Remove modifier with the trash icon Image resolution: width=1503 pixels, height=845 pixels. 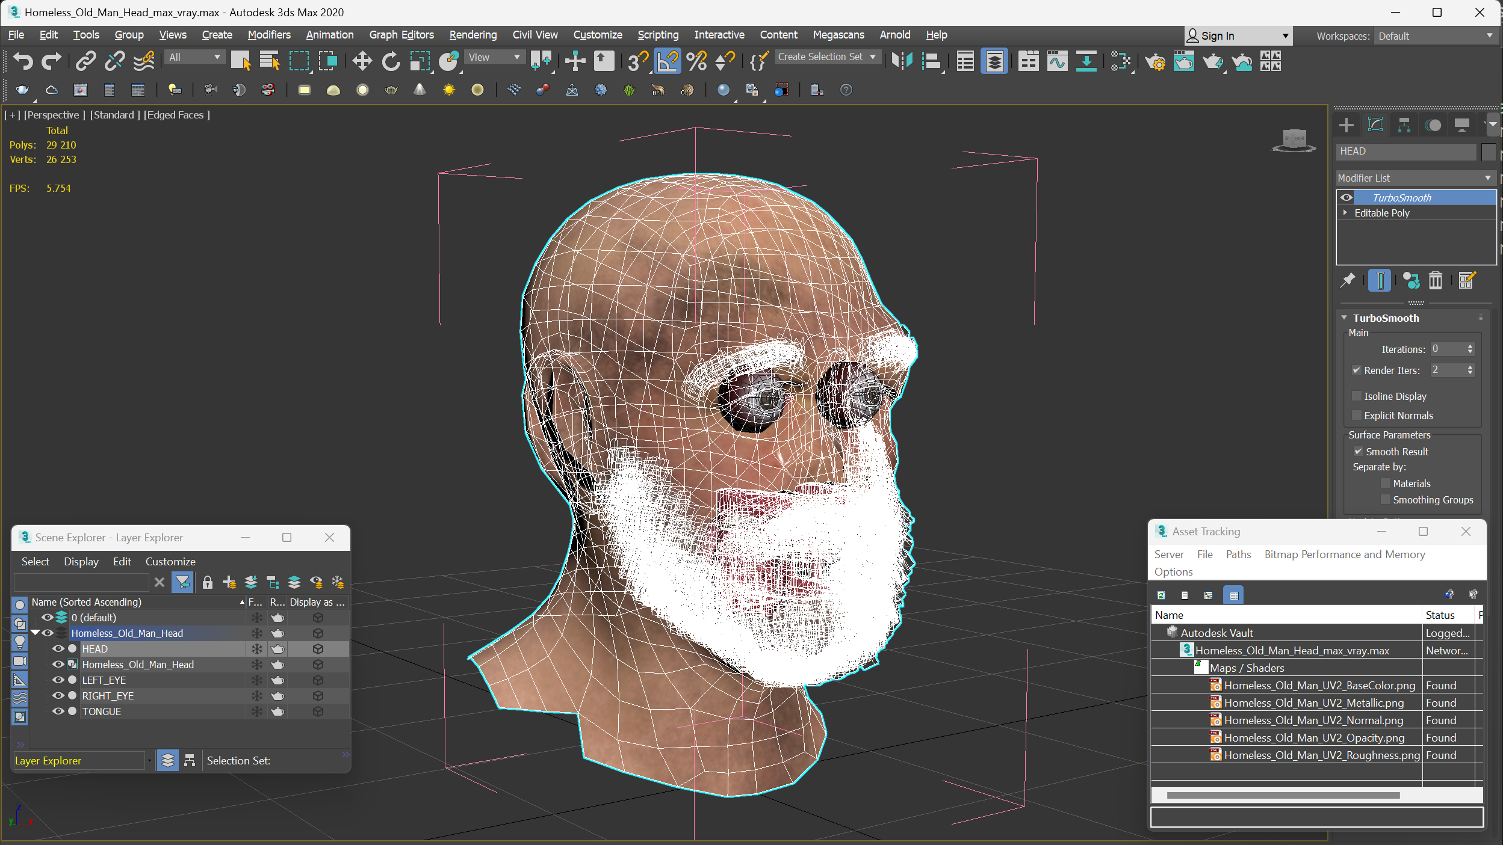(1436, 280)
